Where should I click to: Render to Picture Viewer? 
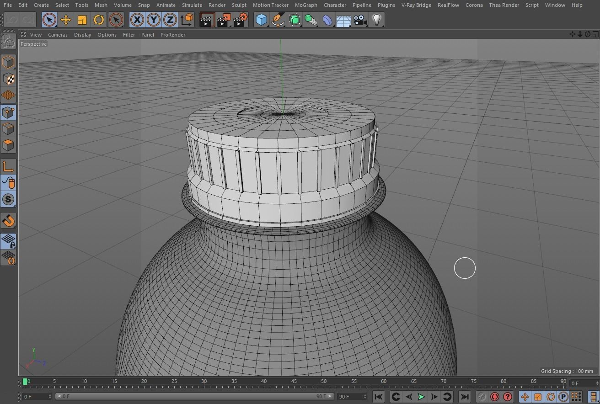point(224,20)
